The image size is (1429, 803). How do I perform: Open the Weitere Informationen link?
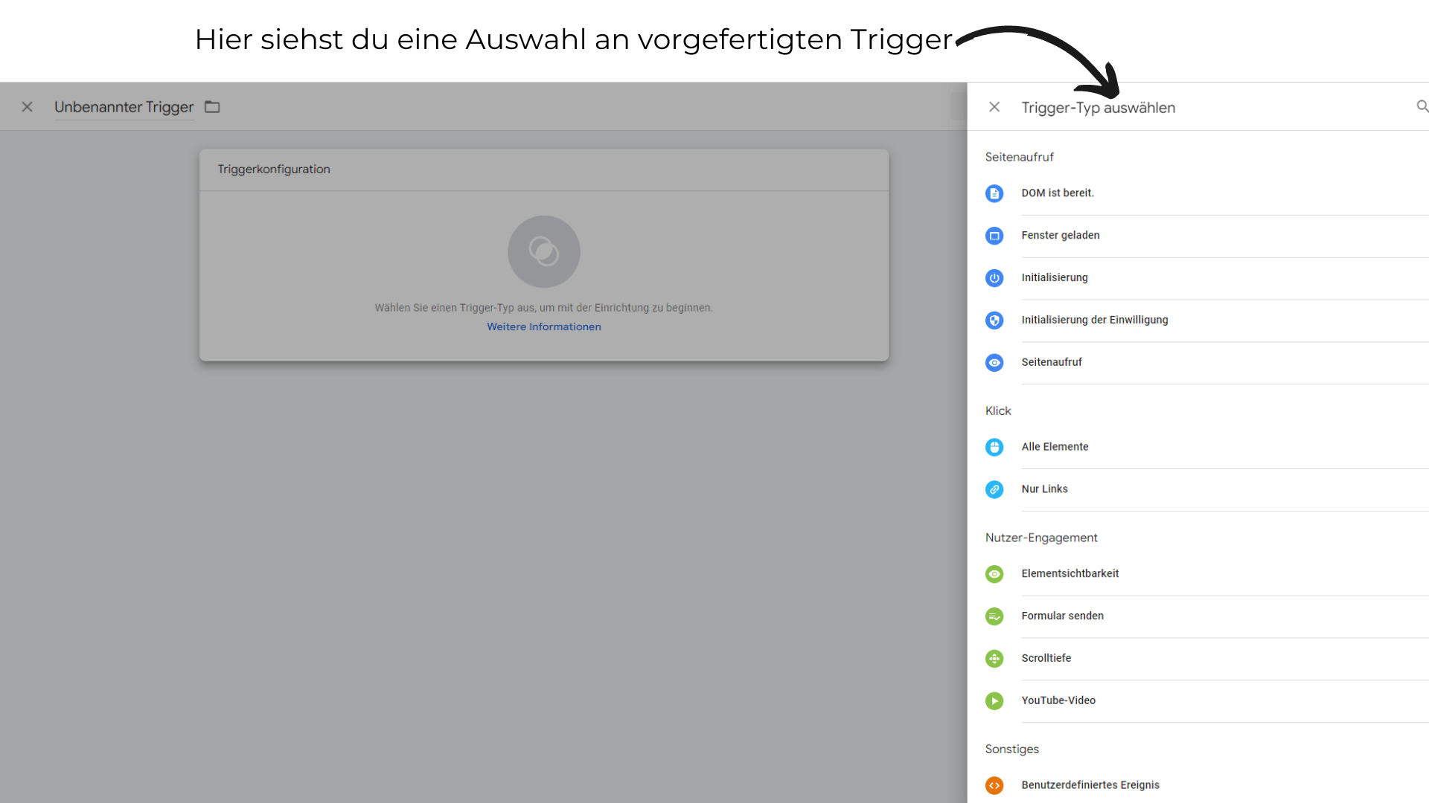point(544,327)
